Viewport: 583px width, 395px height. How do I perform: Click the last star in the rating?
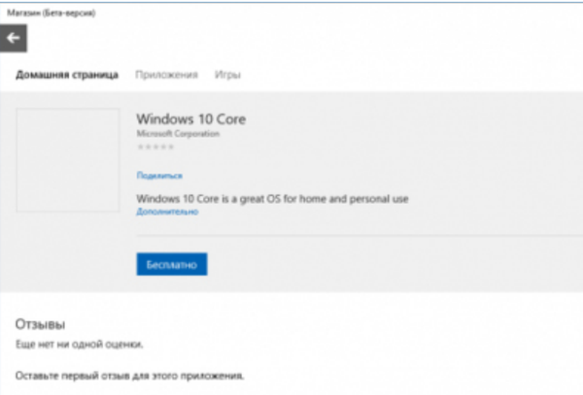171,147
